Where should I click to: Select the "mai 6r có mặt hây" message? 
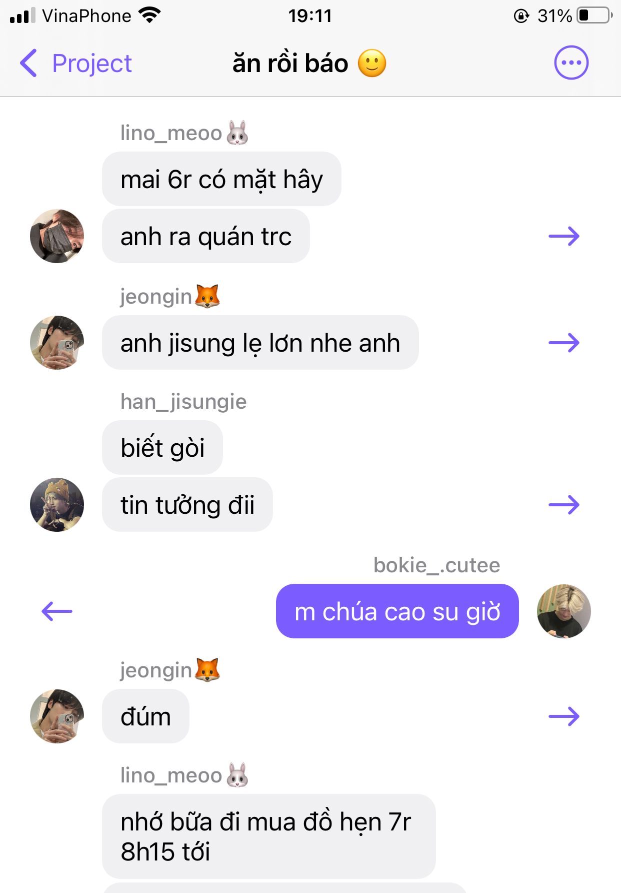point(221,179)
